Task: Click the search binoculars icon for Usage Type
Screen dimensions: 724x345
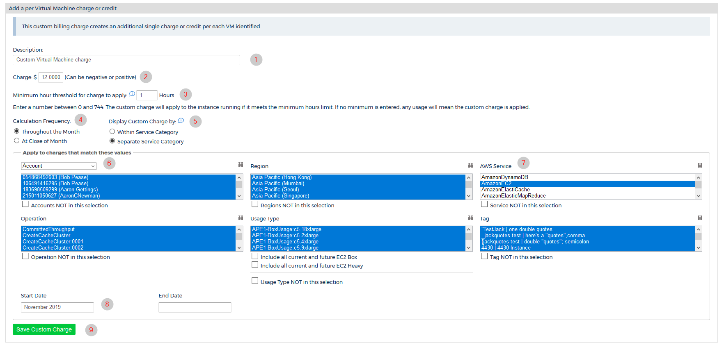Action: pos(471,218)
